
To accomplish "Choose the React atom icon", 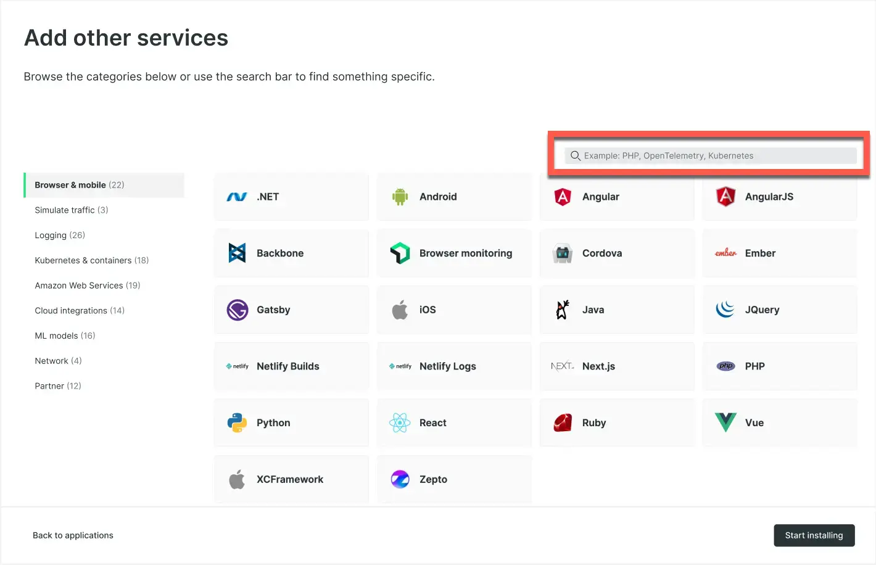I will click(400, 423).
